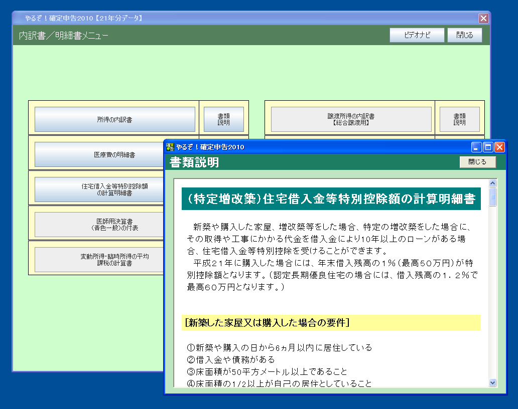Click line ③床面積が50平方メートル以上であること
This screenshot has width=518, height=409.
pos(267,372)
